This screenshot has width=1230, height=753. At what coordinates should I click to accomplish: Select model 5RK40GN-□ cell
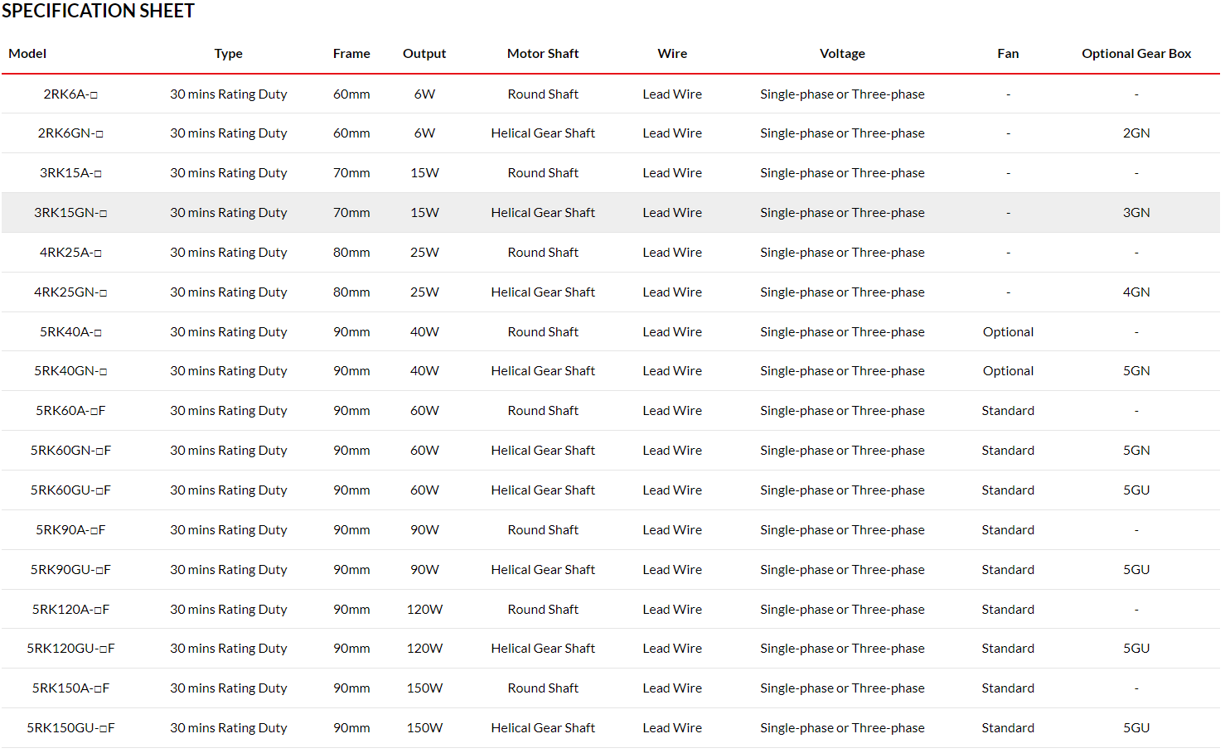pyautogui.click(x=70, y=371)
